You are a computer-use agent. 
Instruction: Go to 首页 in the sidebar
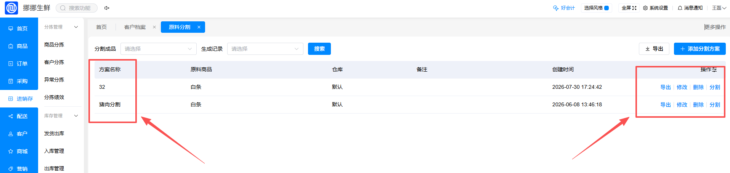19,29
